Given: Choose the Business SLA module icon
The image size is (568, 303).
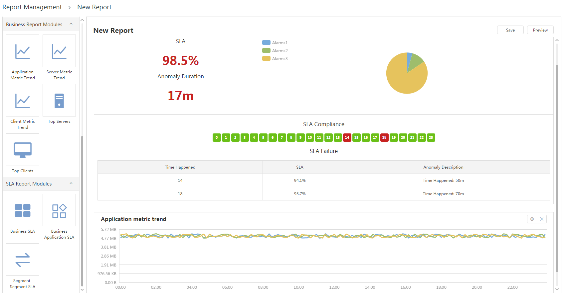Looking at the screenshot, I should pos(23,210).
